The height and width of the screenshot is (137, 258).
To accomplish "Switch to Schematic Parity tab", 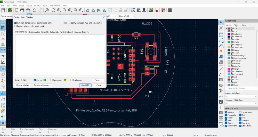I will pos(61,32).
